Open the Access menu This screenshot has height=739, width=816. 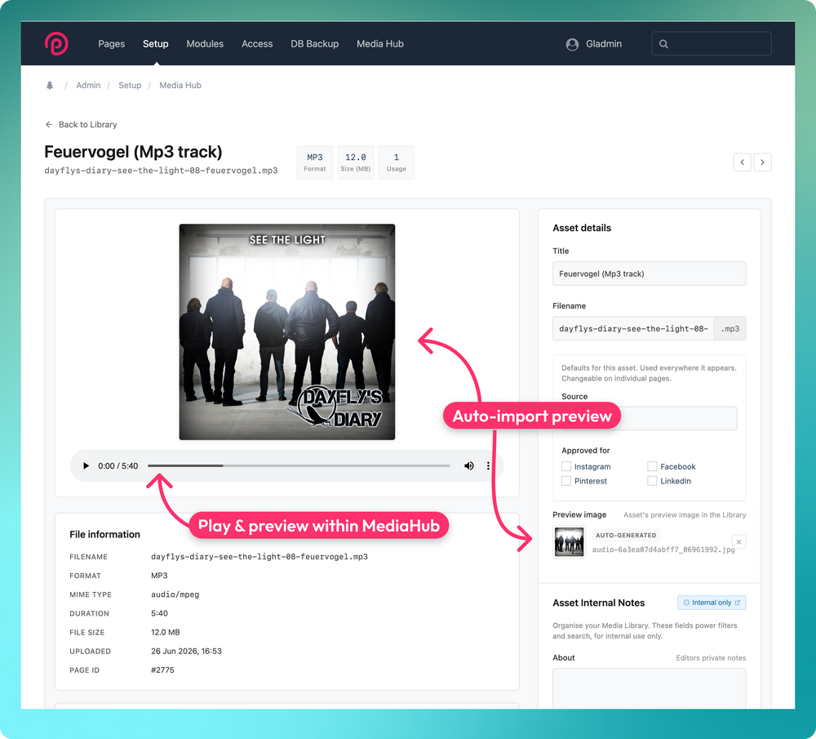pyautogui.click(x=257, y=44)
